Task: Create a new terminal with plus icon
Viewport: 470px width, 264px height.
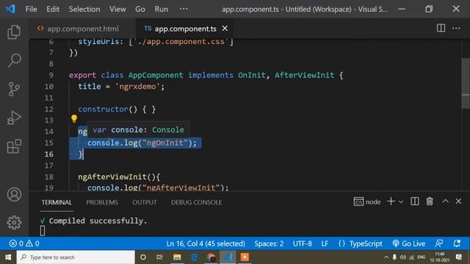Action: [x=391, y=202]
